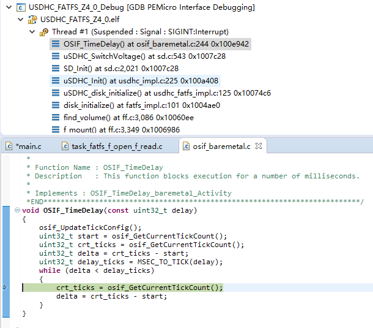The height and width of the screenshot is (328, 373).
Task: Click the osif_UpdateTickConfig() call
Action: [x=90, y=227]
